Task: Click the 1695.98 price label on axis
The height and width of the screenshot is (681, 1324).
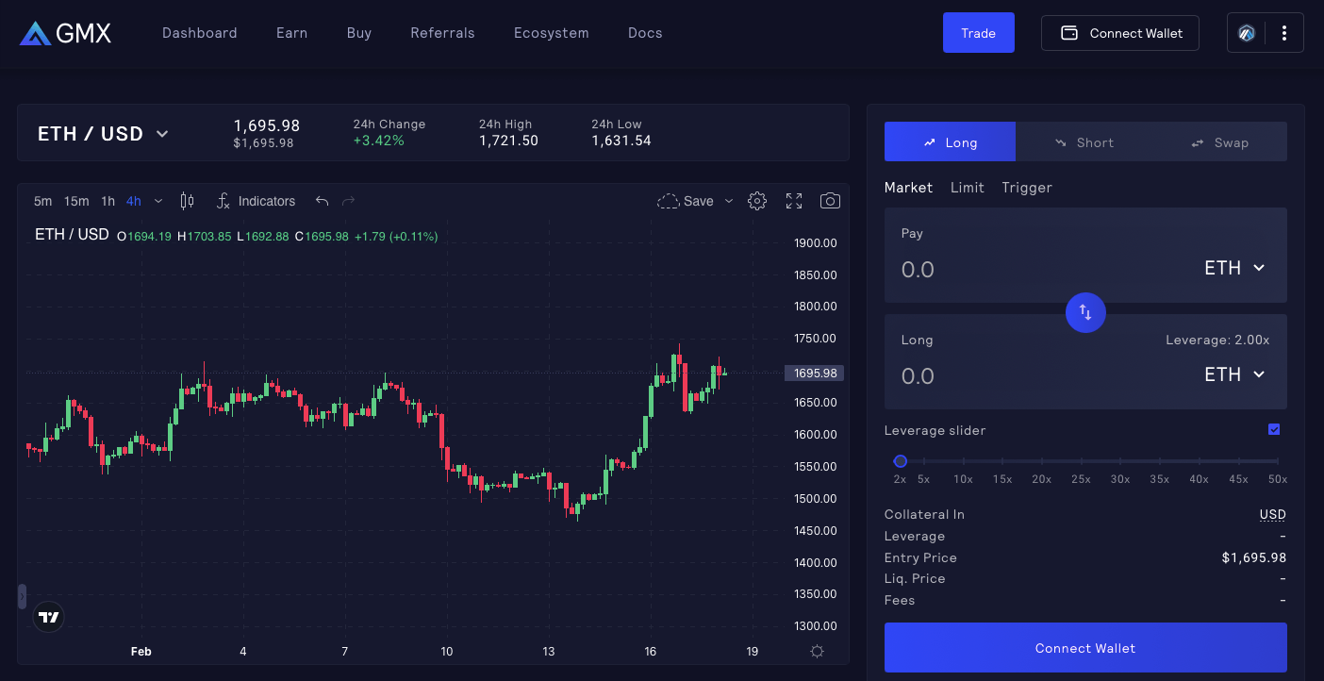Action: point(815,374)
